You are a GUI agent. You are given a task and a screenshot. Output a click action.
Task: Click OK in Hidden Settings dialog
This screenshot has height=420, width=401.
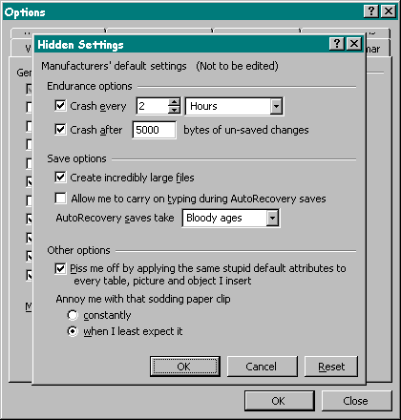coord(185,367)
